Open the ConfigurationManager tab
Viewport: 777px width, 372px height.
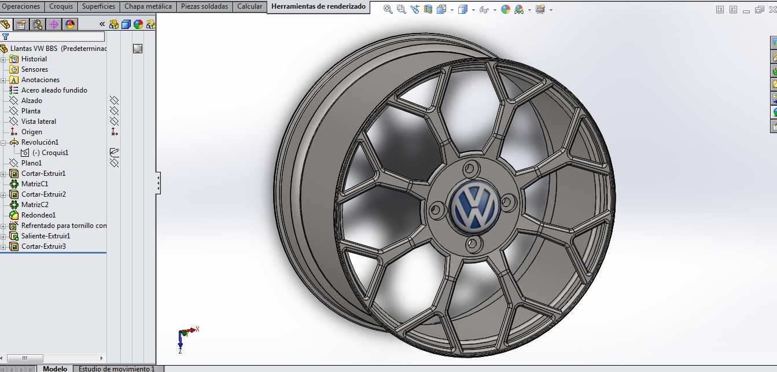point(38,24)
